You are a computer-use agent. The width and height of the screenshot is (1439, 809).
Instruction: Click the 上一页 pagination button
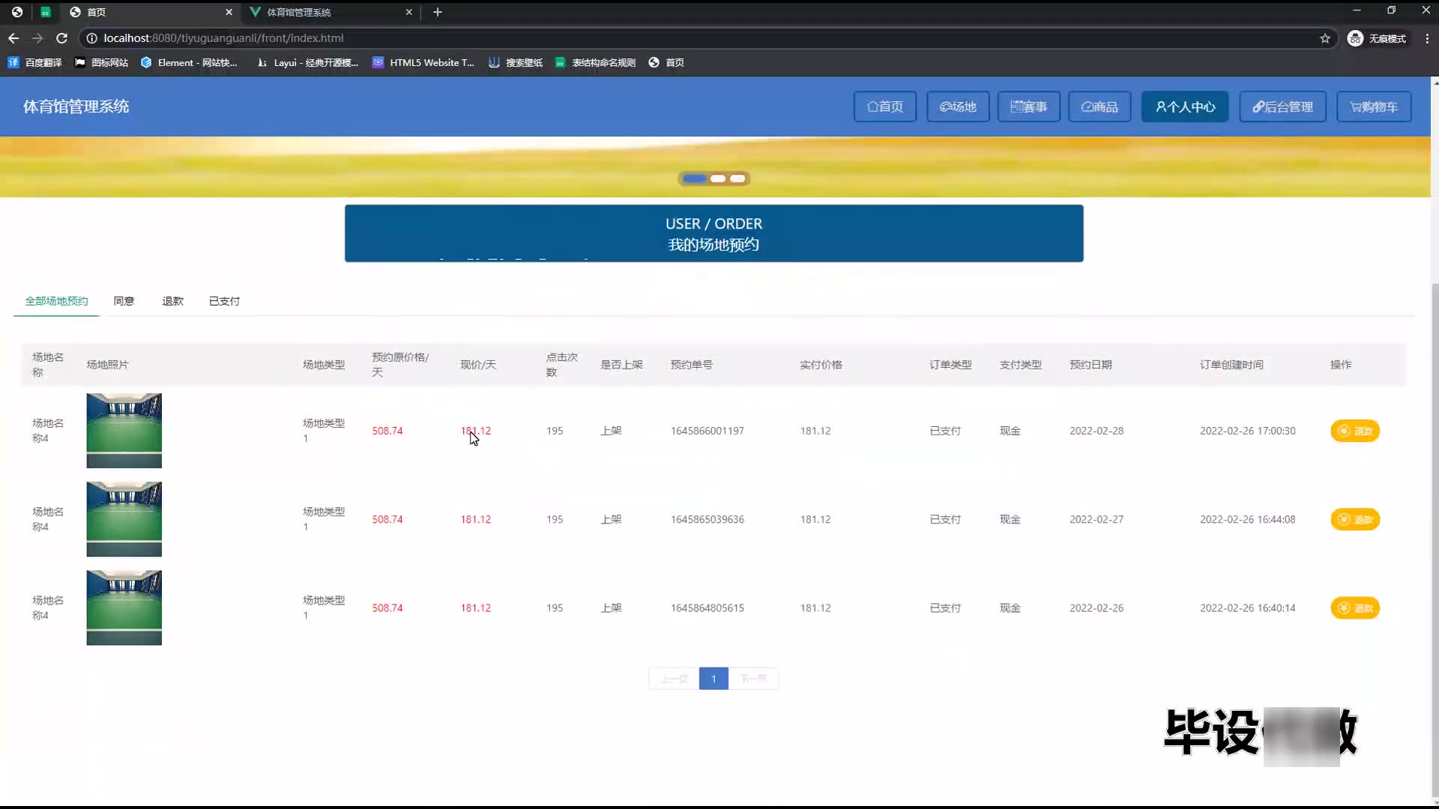(x=674, y=679)
